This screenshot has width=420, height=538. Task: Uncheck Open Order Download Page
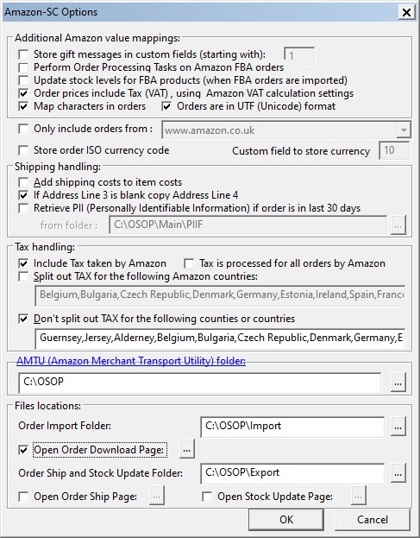[23, 450]
